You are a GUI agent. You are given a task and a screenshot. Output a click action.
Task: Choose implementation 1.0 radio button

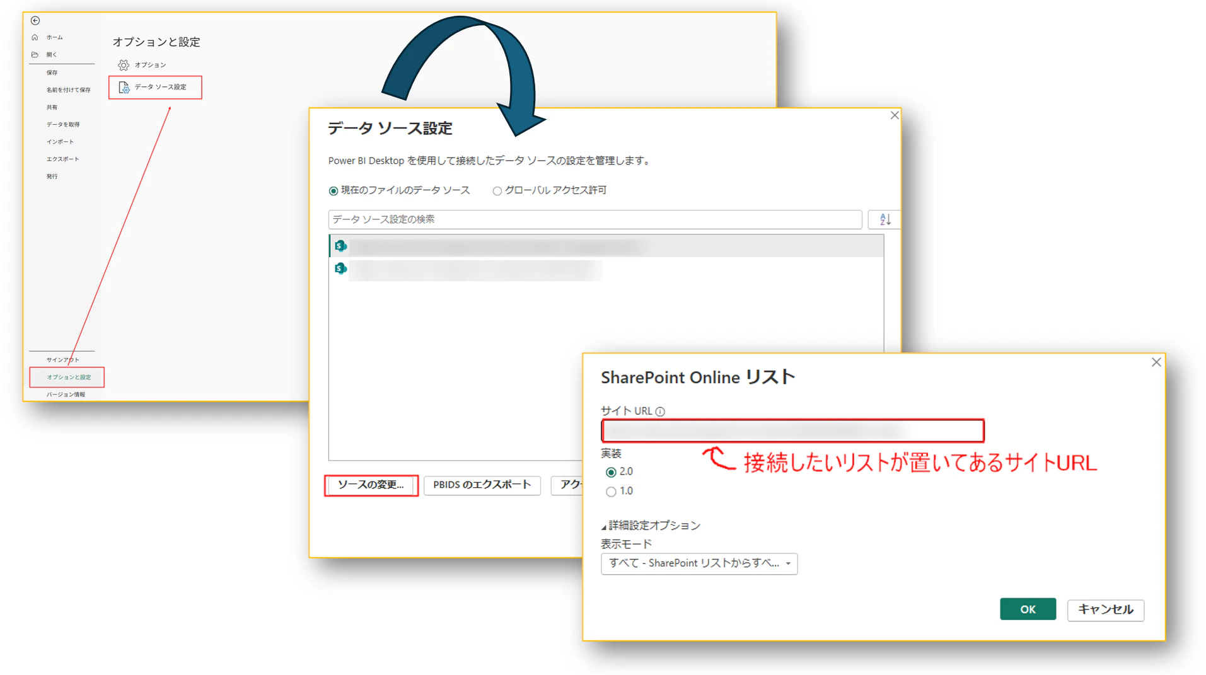(x=611, y=492)
